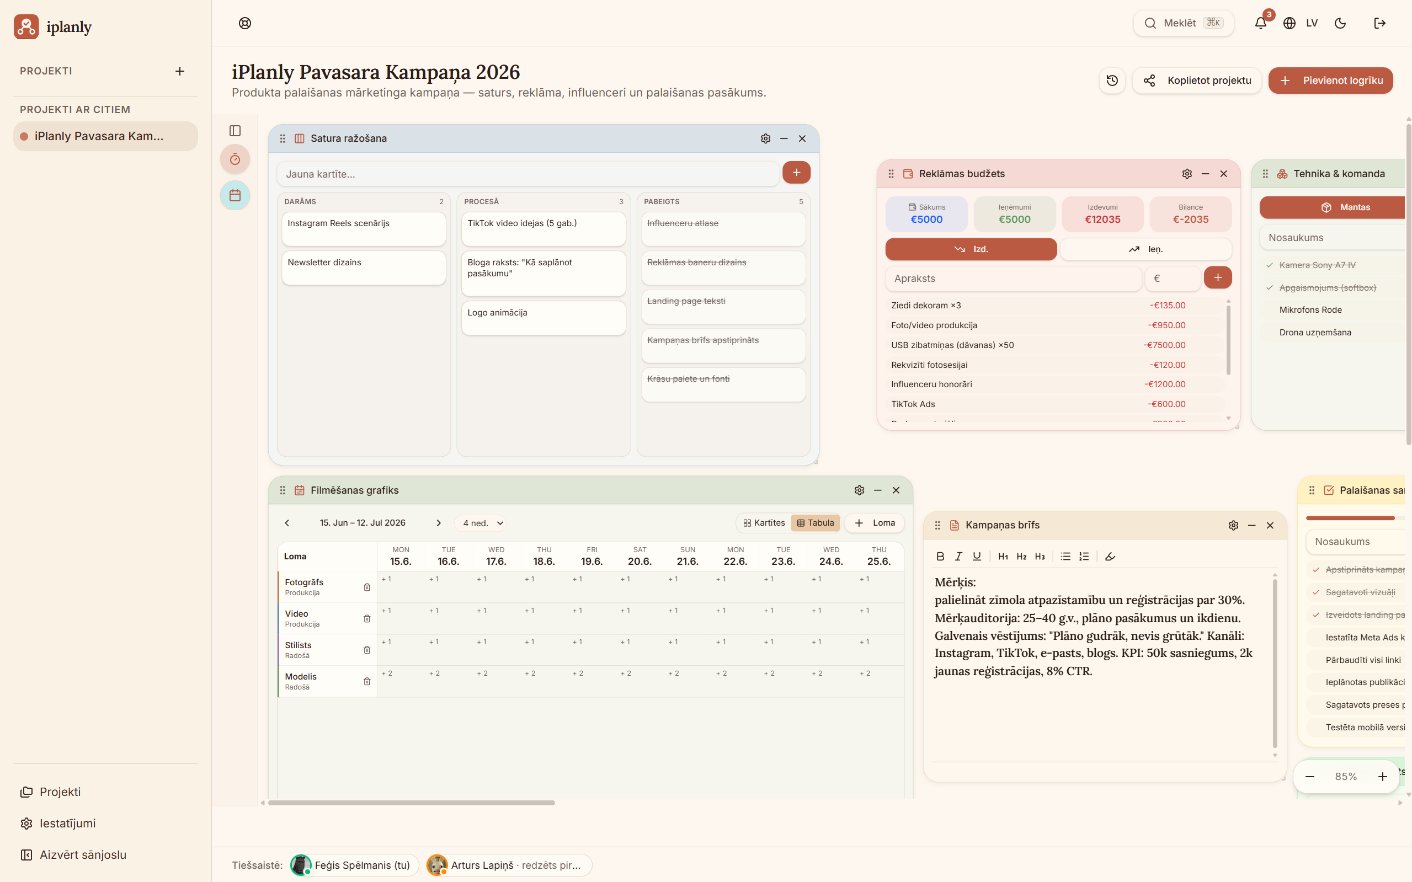The image size is (1412, 882).
Task: Click Koplietot projektu button
Action: pyautogui.click(x=1197, y=81)
